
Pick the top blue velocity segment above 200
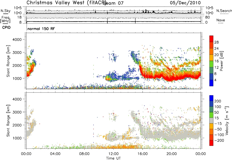coord(211,98)
